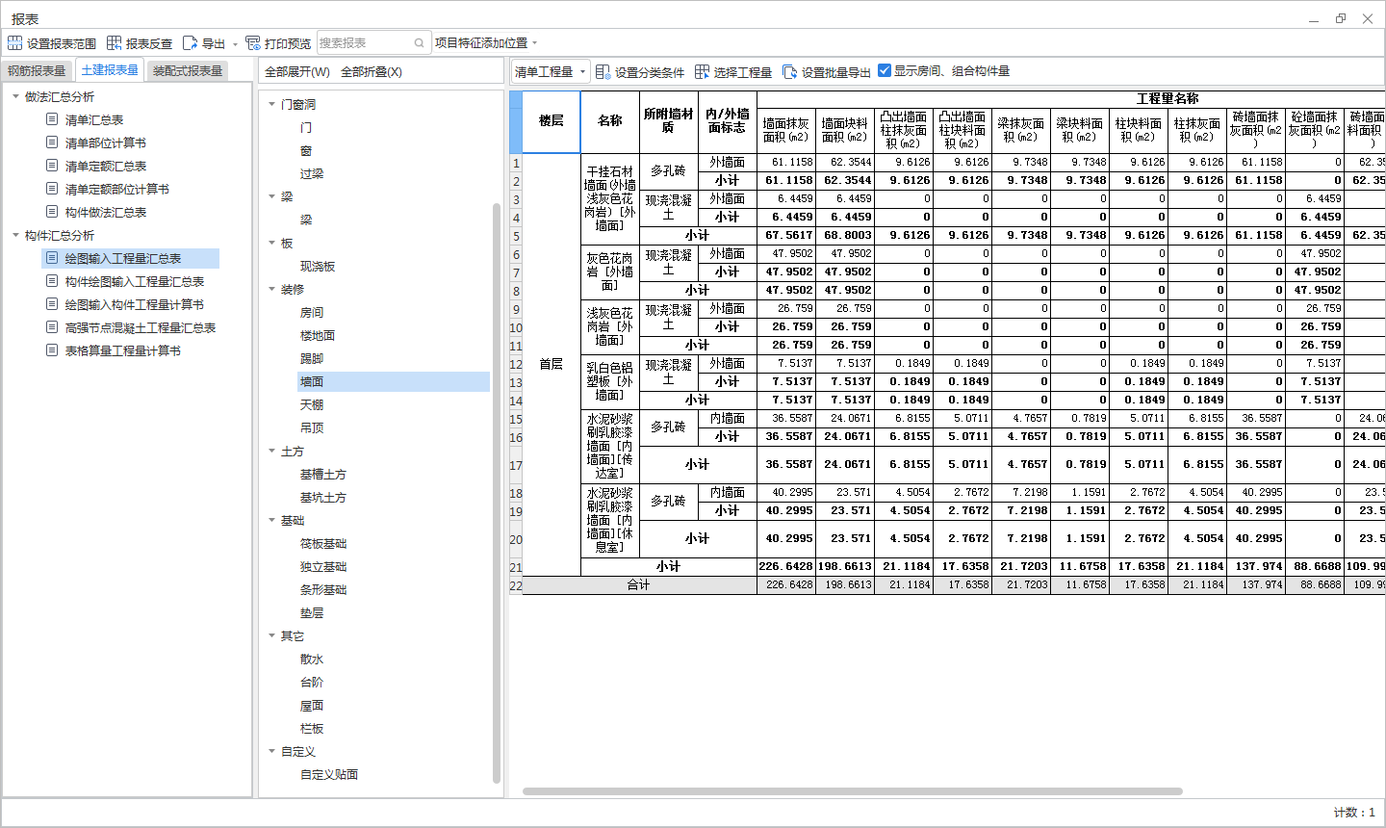Collapse the 做法汇总分析 tree node
The height and width of the screenshot is (828, 1386).
click(x=15, y=96)
